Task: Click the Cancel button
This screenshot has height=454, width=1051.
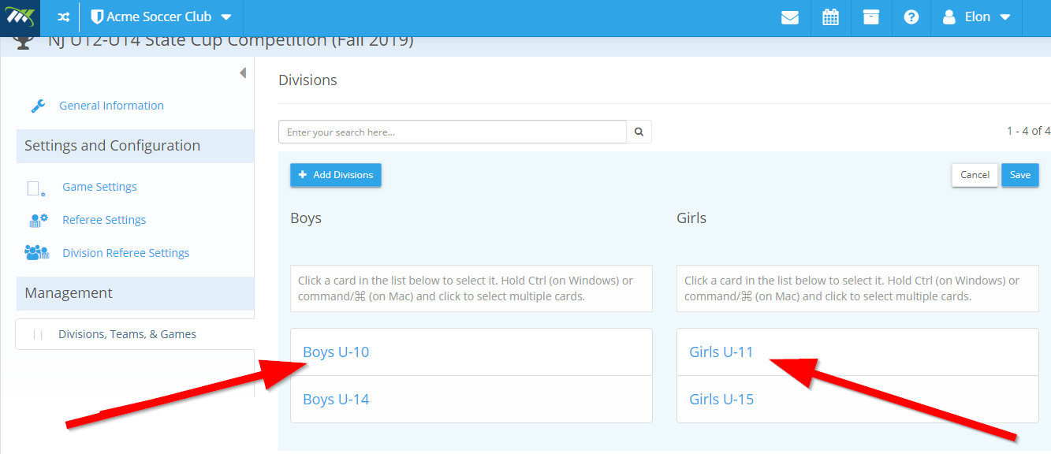Action: click(975, 175)
